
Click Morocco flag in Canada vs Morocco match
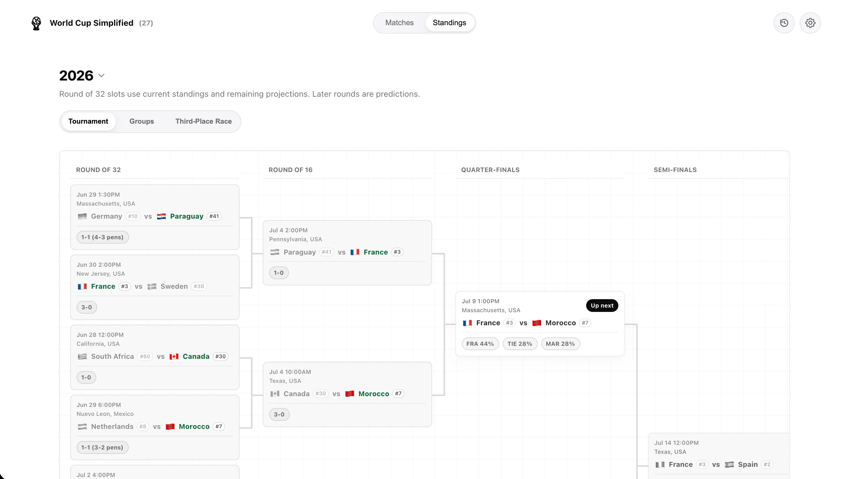349,394
